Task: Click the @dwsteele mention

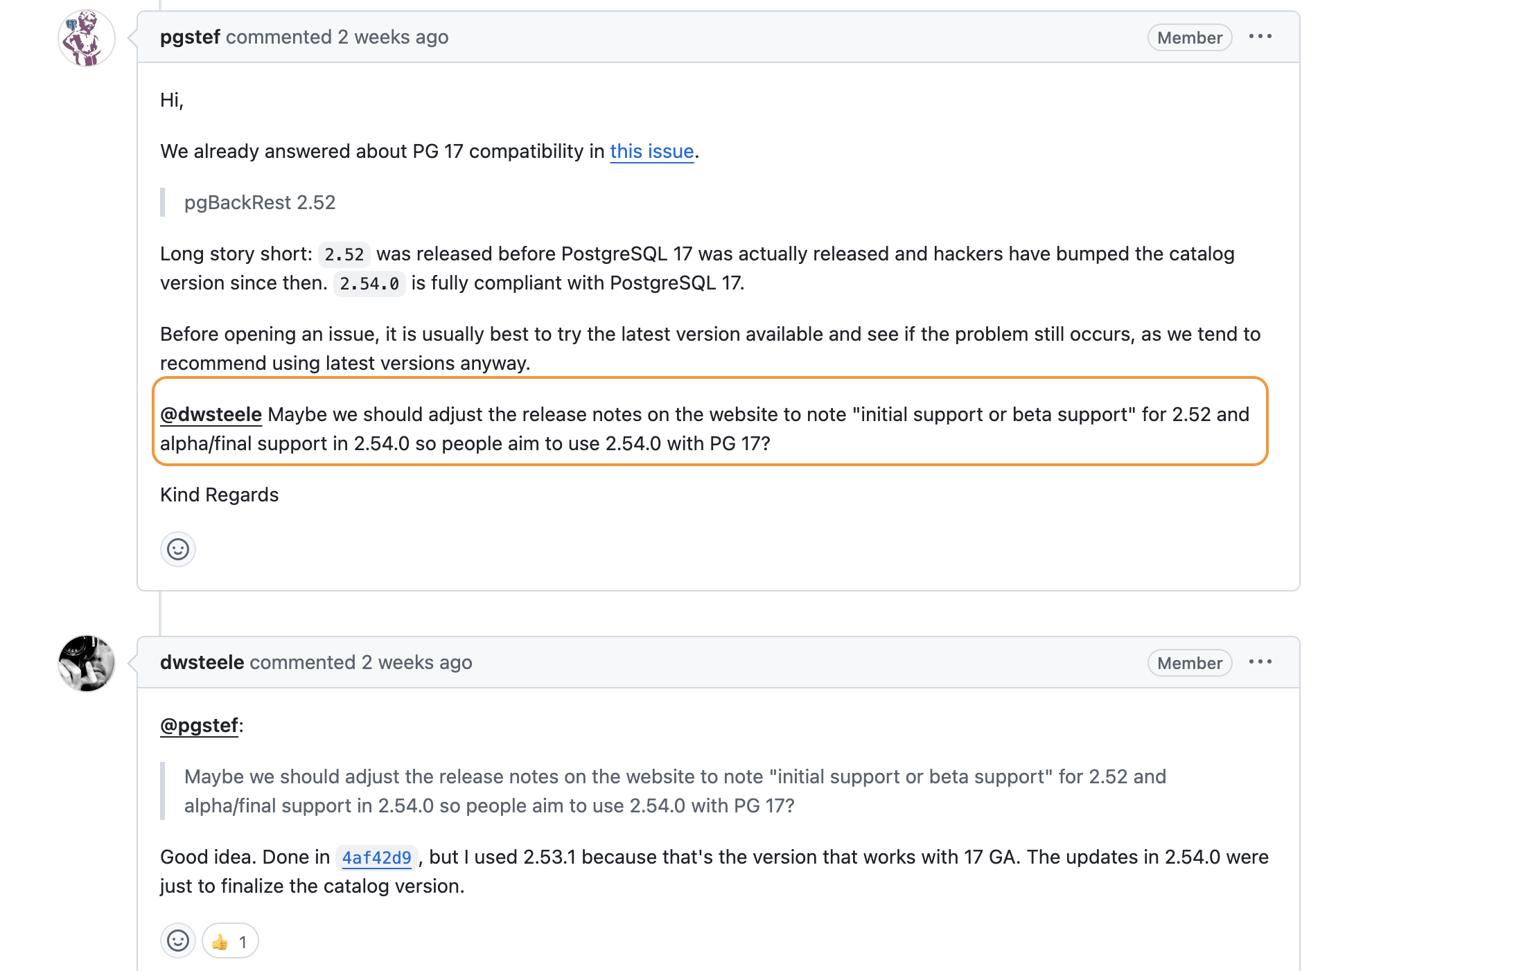Action: [x=211, y=415]
